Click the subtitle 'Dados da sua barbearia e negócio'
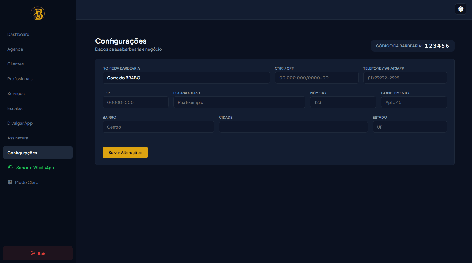 point(128,49)
